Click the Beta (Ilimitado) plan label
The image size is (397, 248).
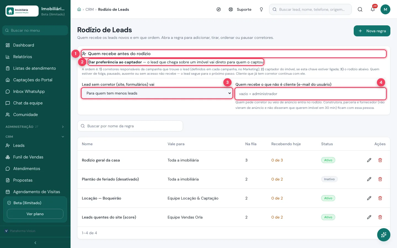coord(27,203)
